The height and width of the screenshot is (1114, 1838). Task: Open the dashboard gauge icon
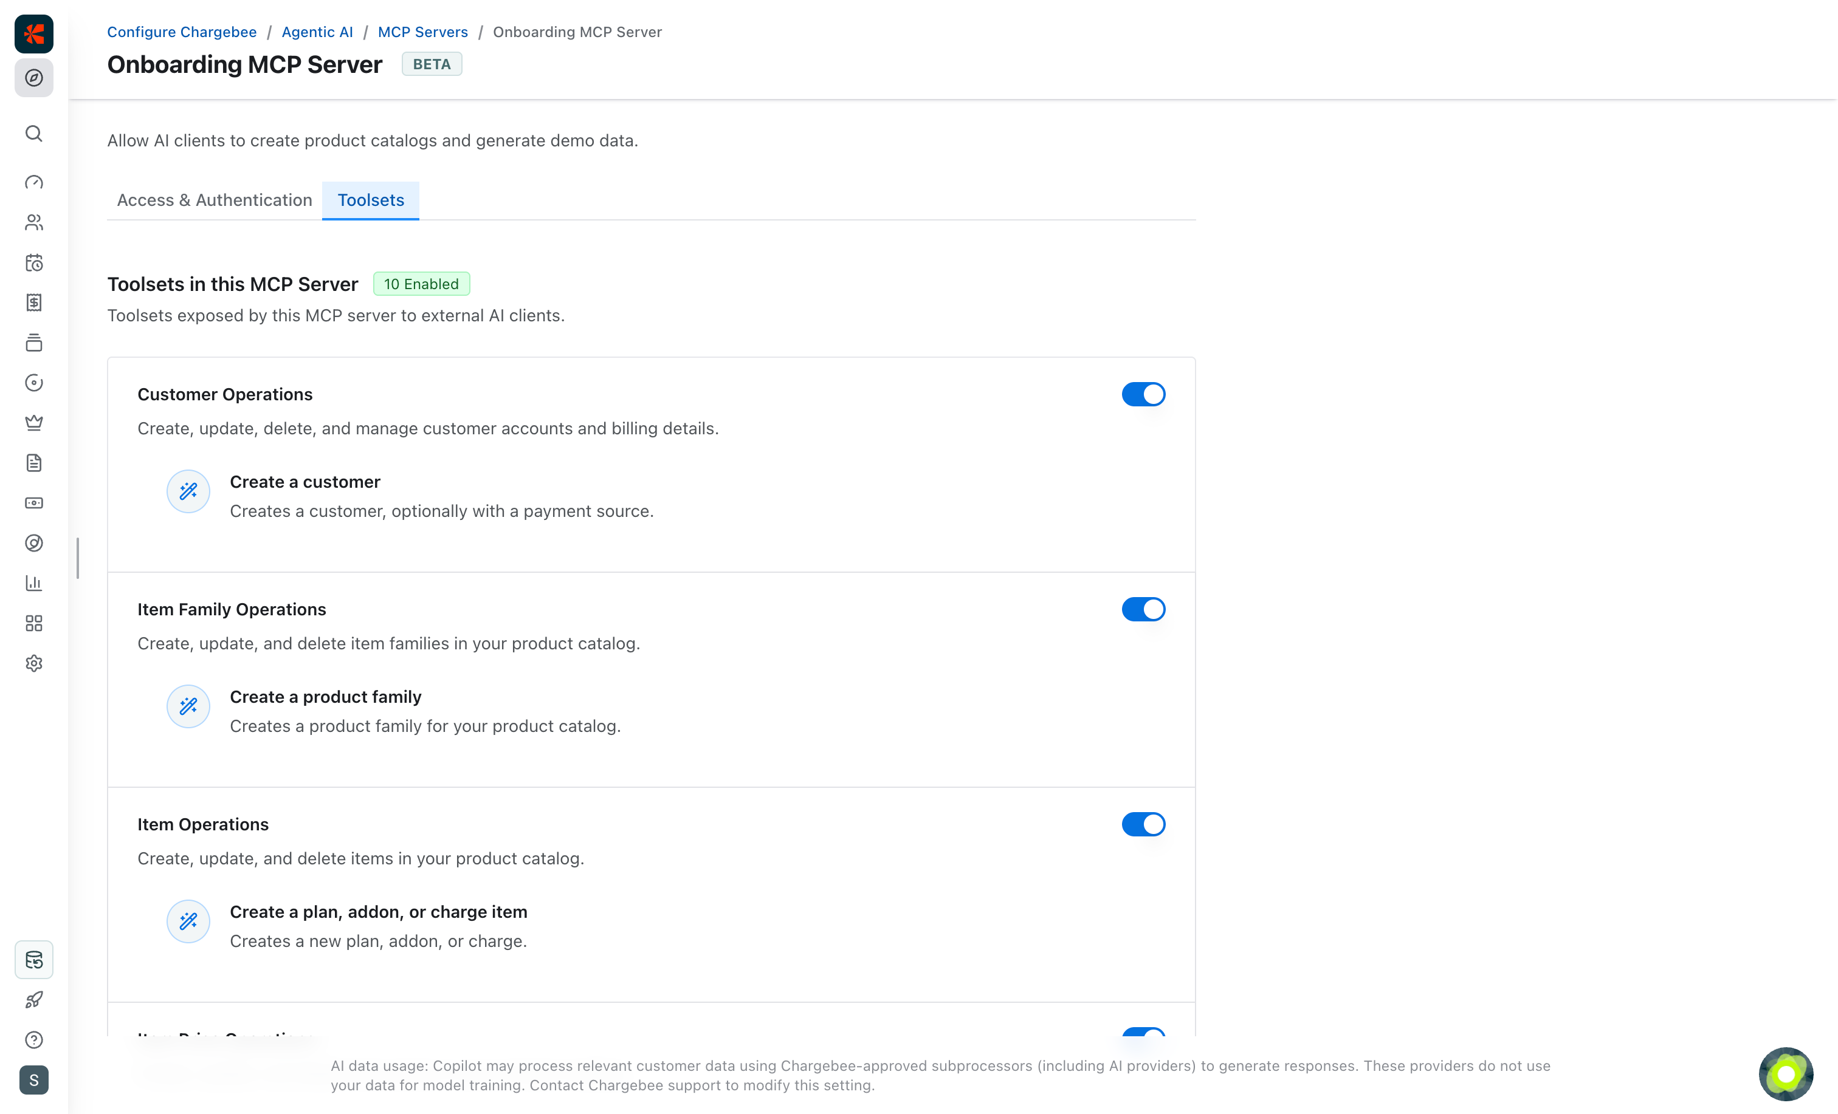tap(33, 182)
